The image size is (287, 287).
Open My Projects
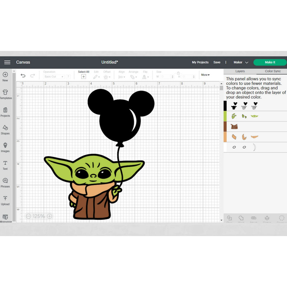click(200, 62)
